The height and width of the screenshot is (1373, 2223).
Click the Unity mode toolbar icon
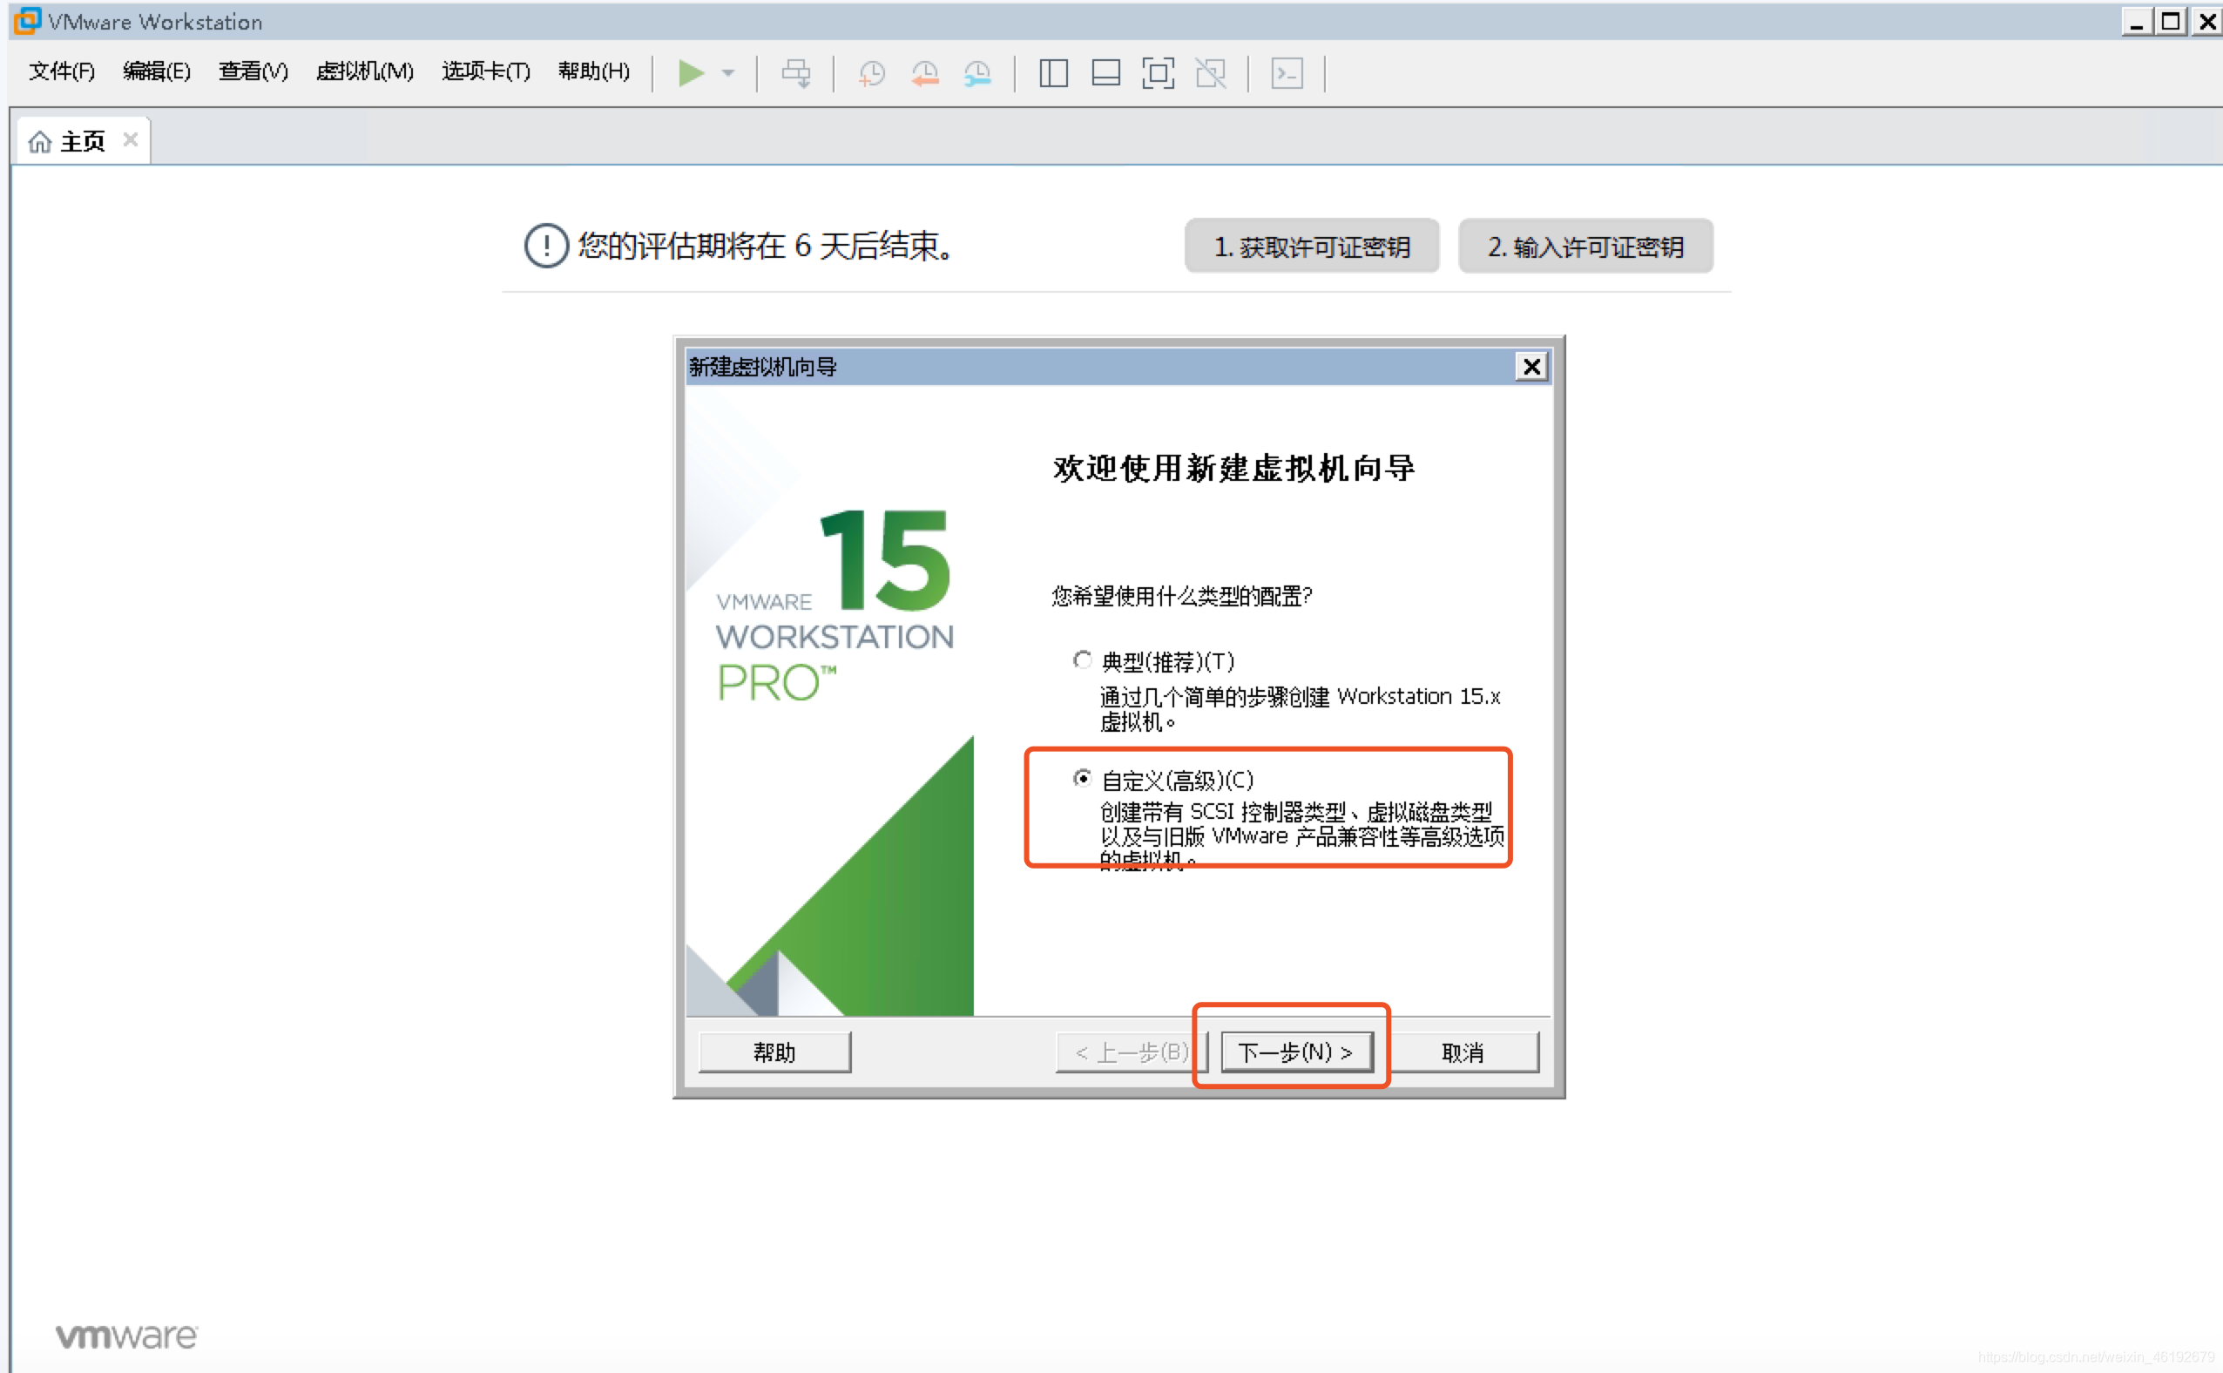[x=1211, y=72]
